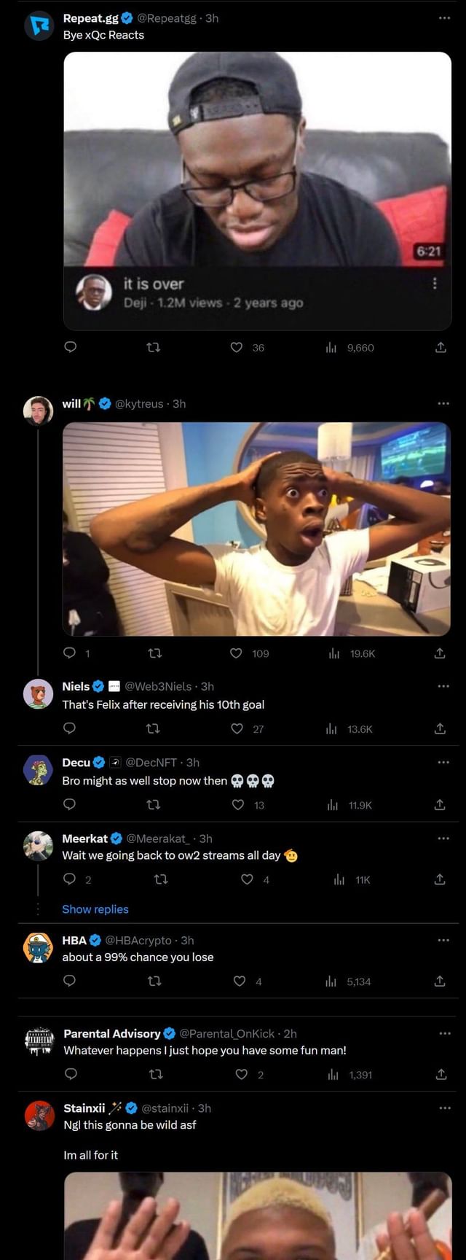Like Repeat.gg's "Bye xQc Reacts" tweet
The image size is (466, 1260).
236,348
